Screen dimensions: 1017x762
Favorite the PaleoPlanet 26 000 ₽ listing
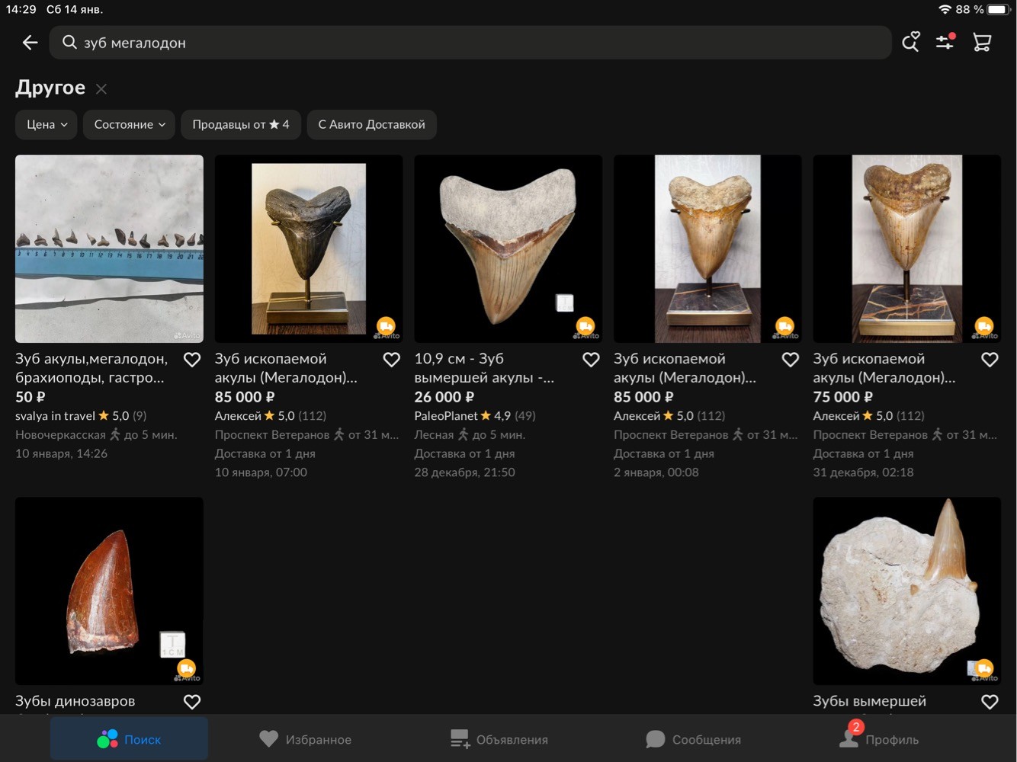coord(591,360)
